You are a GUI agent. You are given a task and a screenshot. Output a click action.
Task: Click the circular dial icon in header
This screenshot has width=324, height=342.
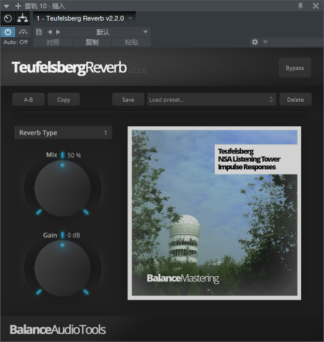8,18
